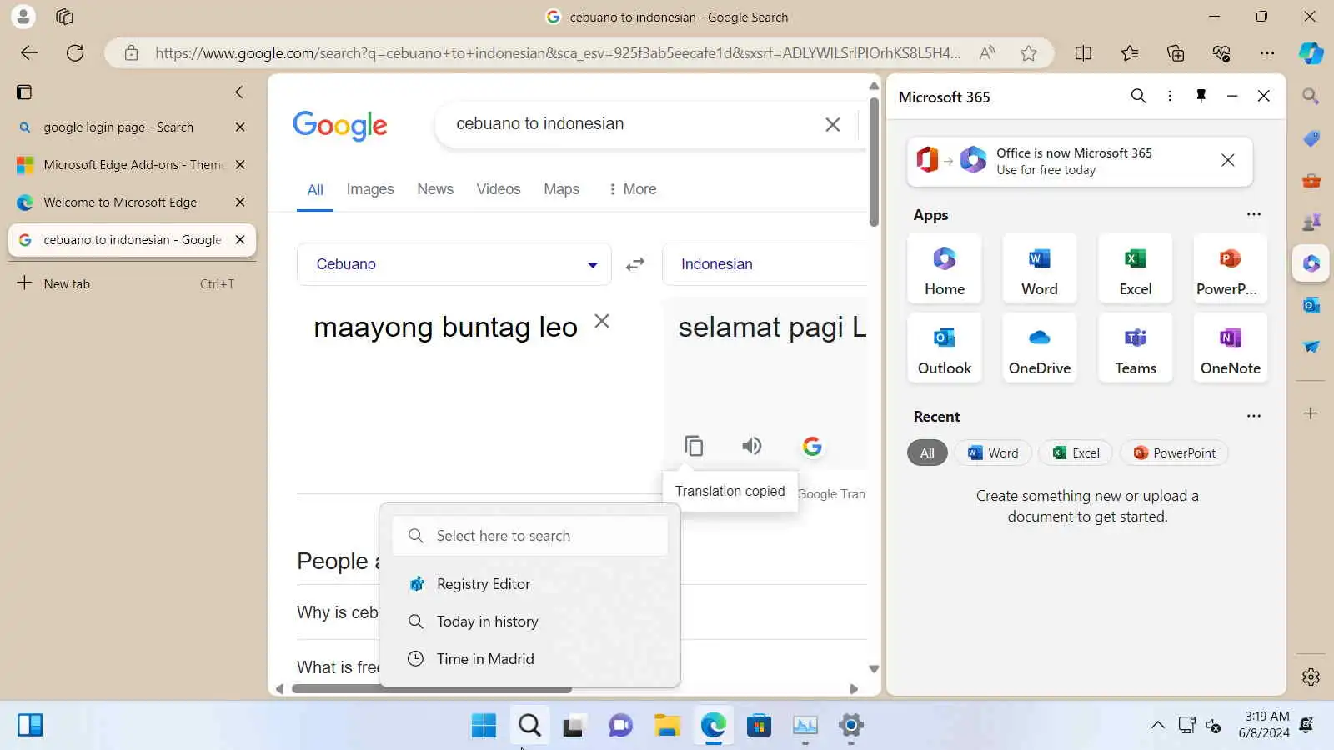
Task: Open the Indonesian target language dropdown
Action: [765, 264]
